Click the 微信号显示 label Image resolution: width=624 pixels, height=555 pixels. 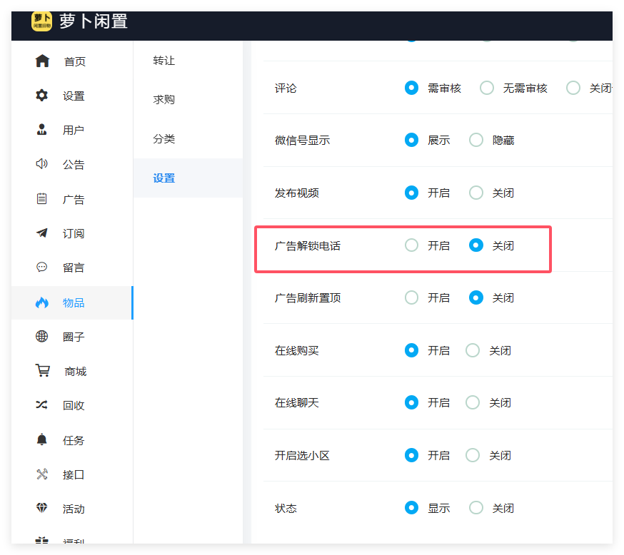point(302,141)
